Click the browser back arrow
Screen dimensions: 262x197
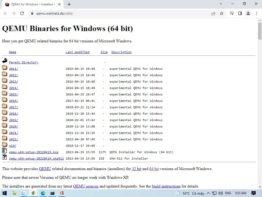(x=6, y=13)
